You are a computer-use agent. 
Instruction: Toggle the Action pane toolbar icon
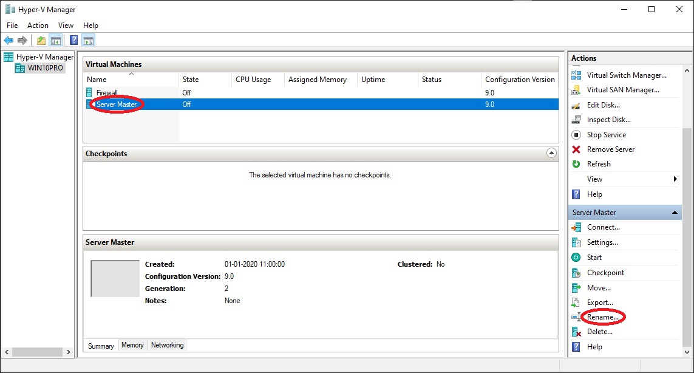click(89, 41)
